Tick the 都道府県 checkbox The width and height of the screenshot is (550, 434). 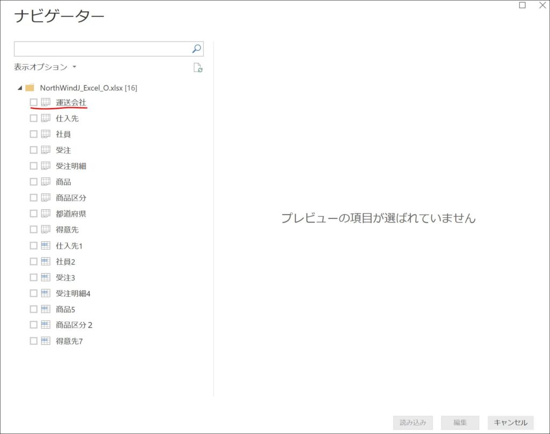coord(34,214)
